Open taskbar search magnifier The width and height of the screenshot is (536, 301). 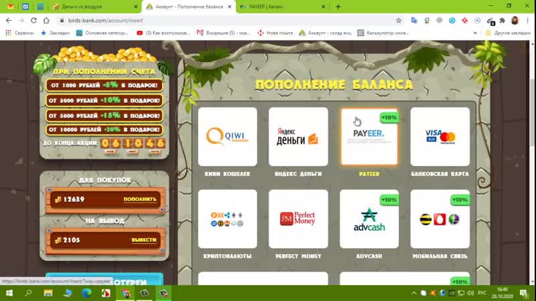click(28, 293)
